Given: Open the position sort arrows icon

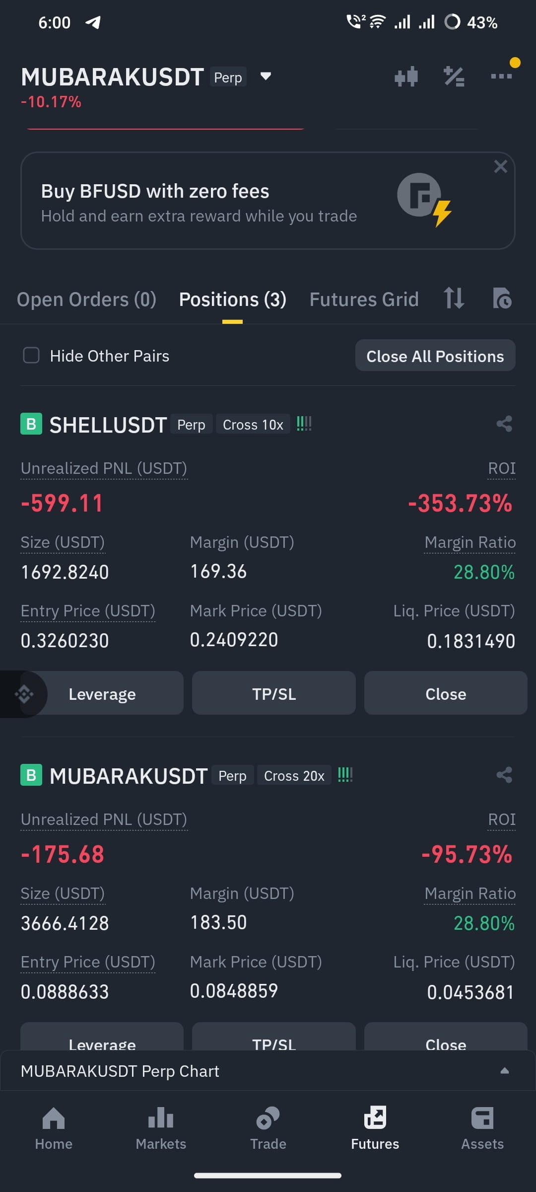Looking at the screenshot, I should 454,298.
